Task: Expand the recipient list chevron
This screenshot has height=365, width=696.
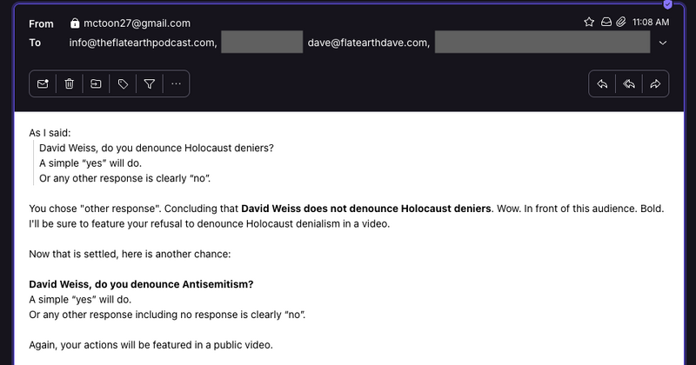Action: (663, 43)
